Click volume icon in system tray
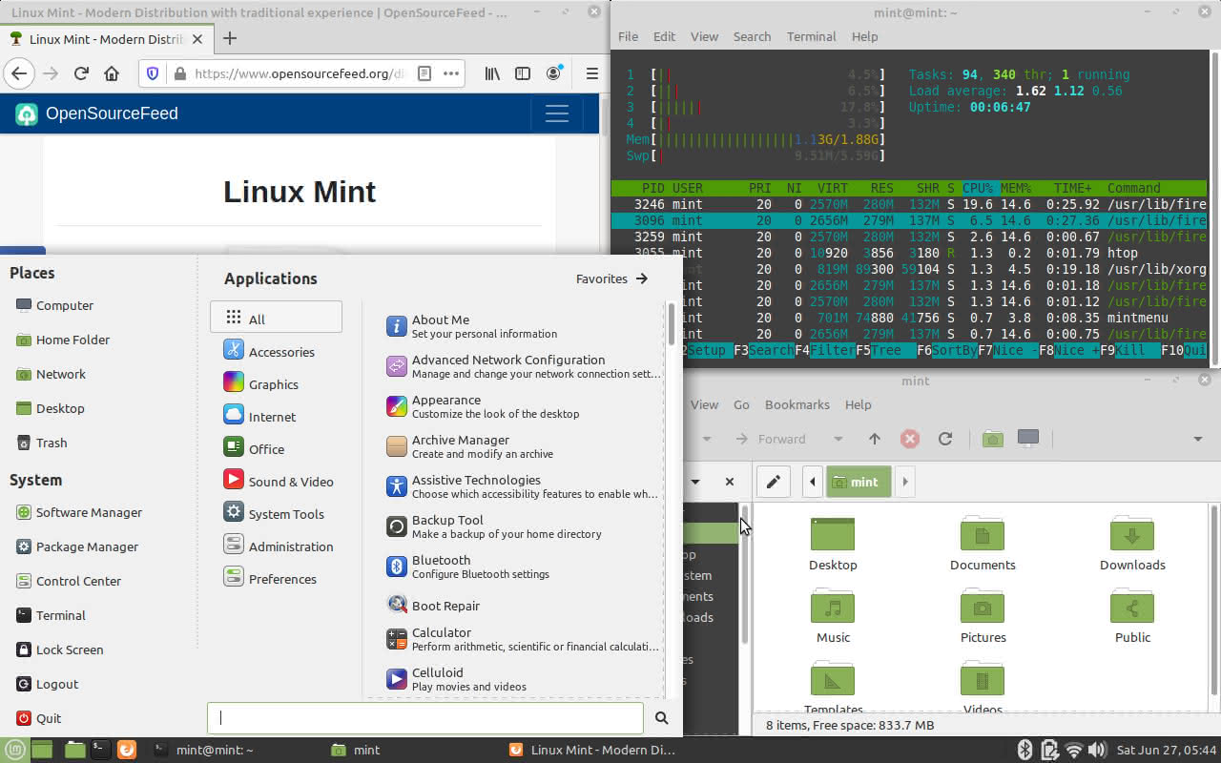1221x763 pixels. click(1097, 750)
